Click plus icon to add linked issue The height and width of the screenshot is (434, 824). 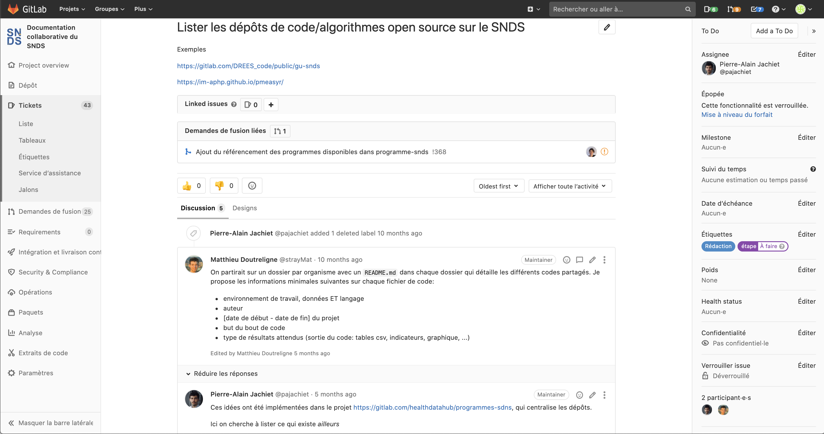click(271, 105)
